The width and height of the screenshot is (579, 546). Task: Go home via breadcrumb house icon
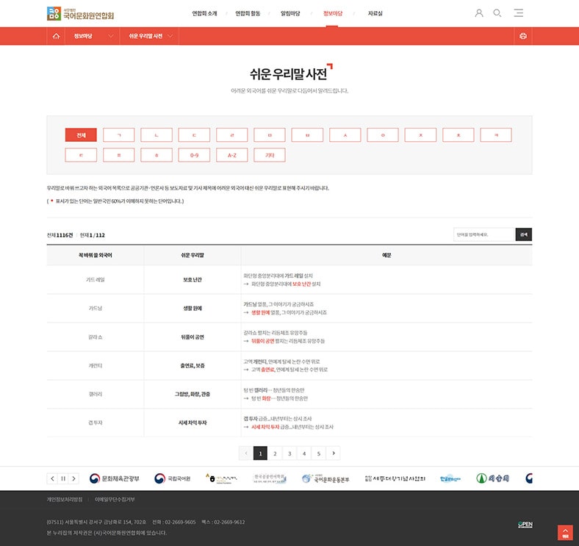coord(56,36)
